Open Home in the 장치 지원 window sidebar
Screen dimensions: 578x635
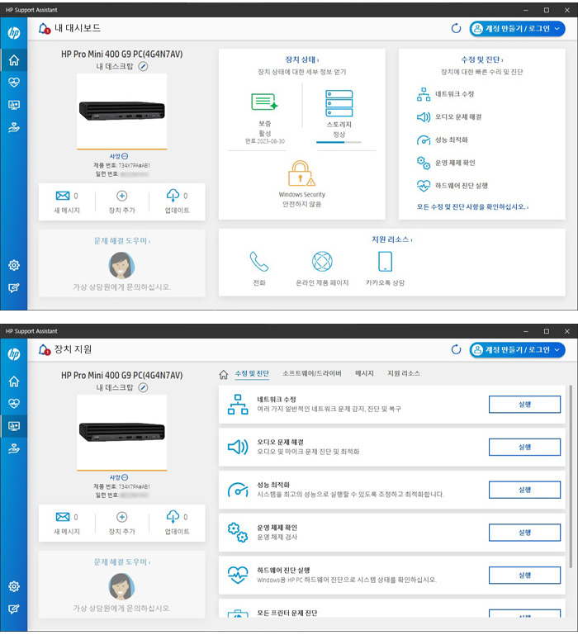[x=14, y=381]
